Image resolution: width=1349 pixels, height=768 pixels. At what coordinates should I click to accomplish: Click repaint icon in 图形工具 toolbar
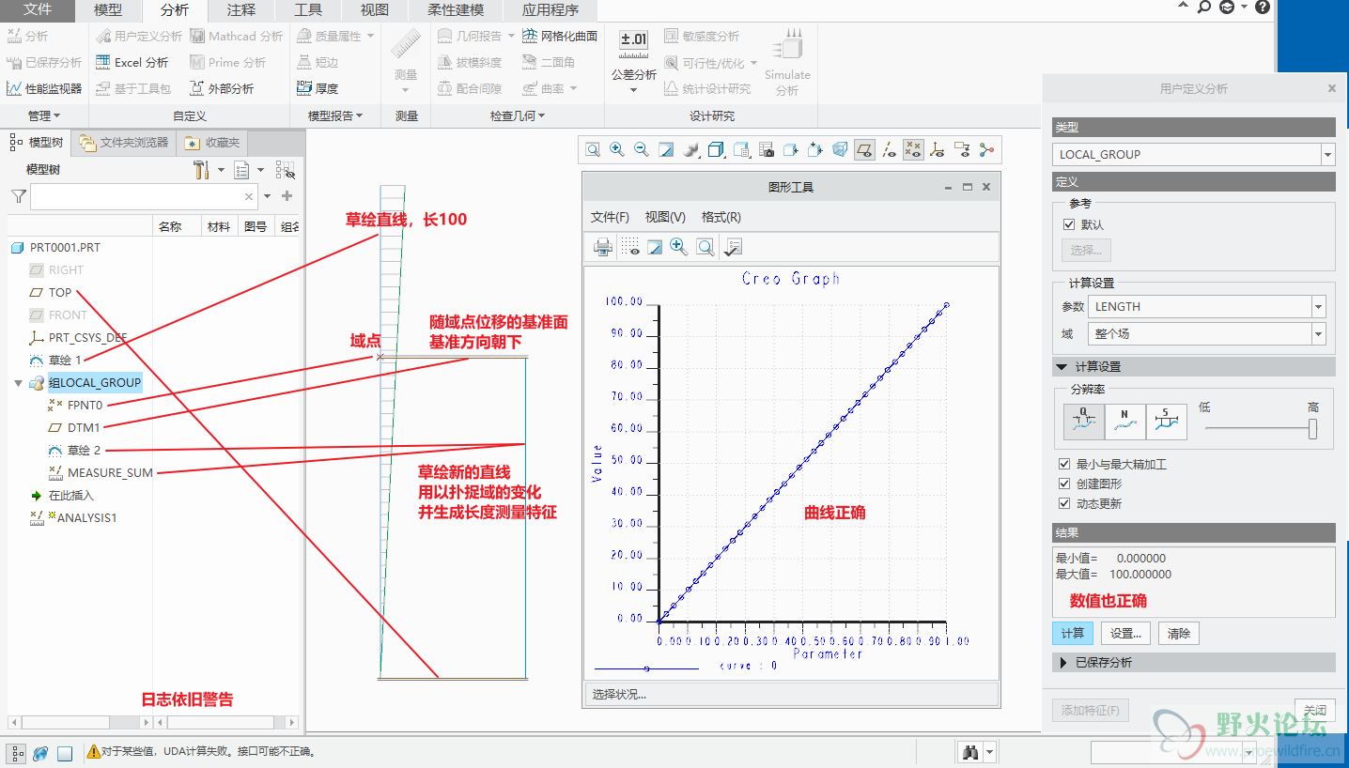(655, 247)
